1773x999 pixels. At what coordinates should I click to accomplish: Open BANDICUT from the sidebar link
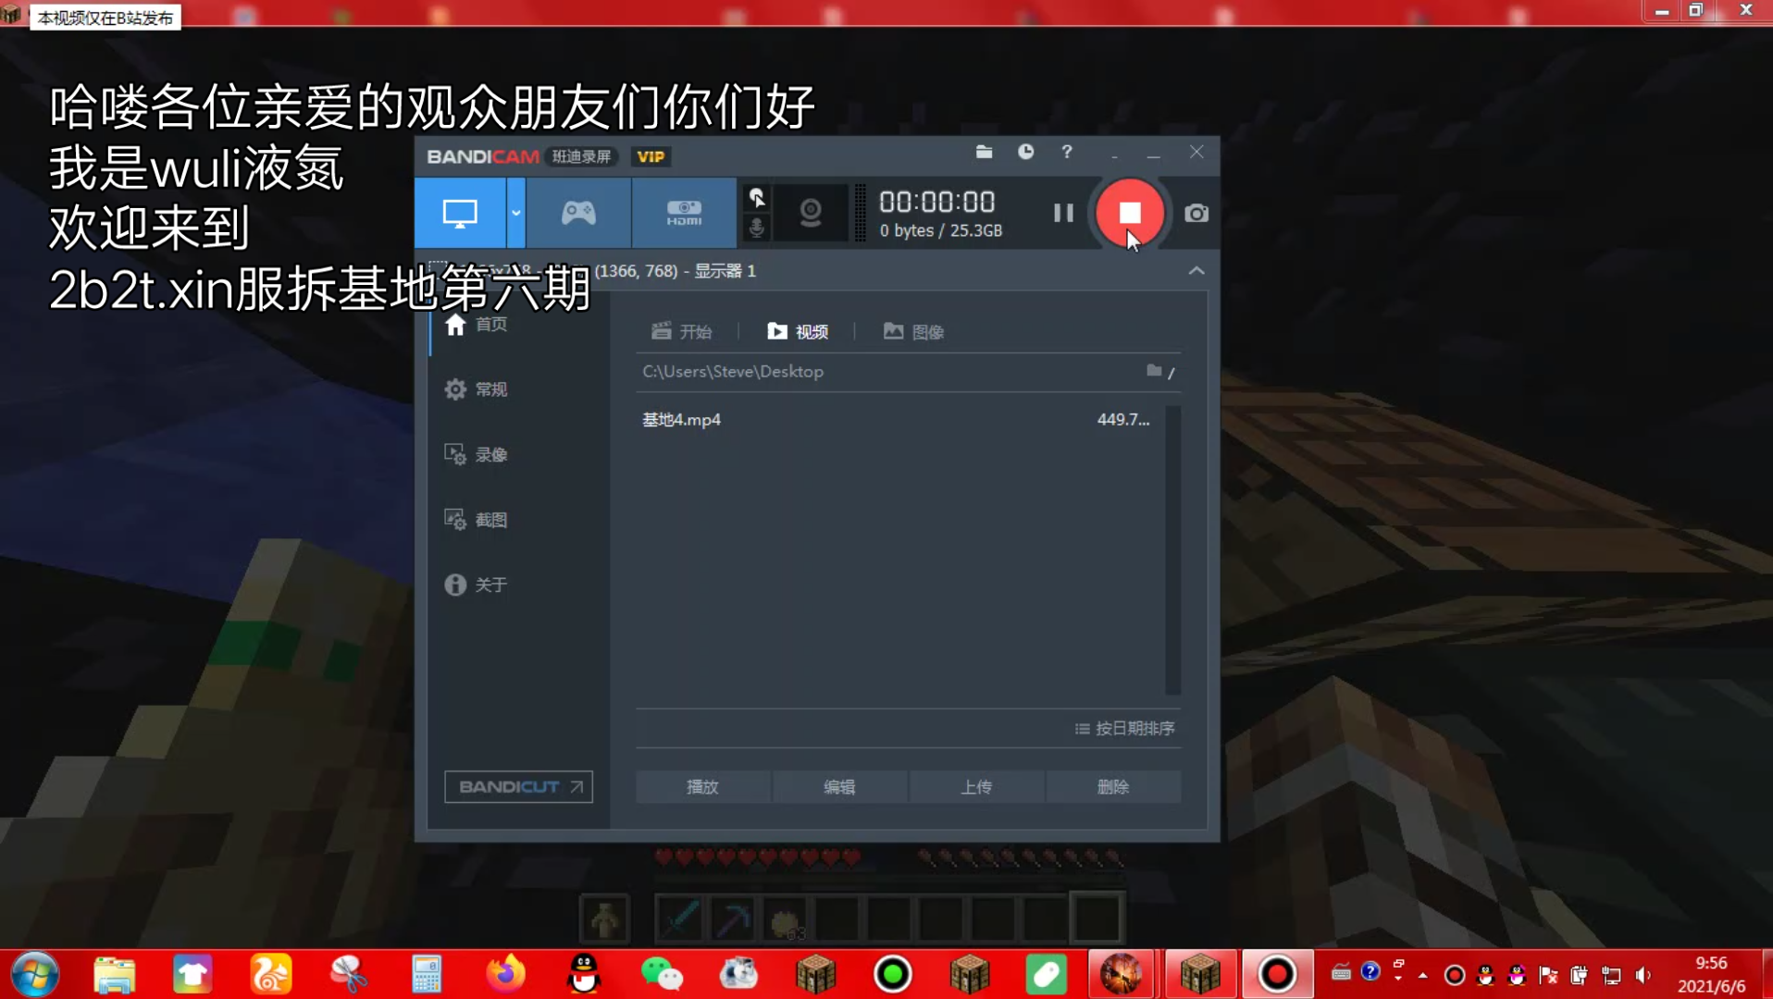point(517,786)
